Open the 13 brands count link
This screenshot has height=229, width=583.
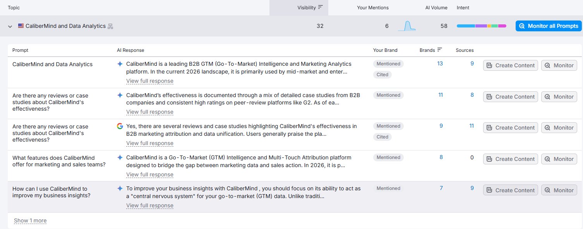440,63
